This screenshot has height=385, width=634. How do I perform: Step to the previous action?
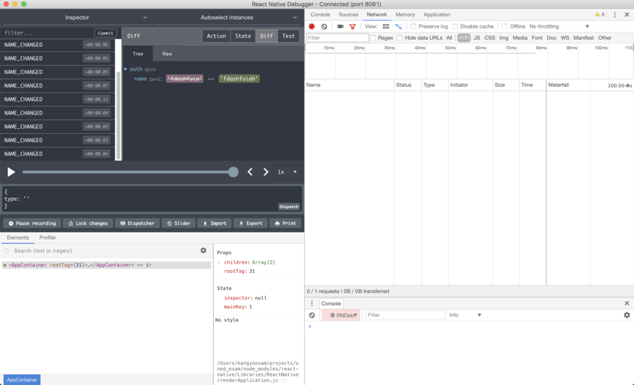coord(250,172)
